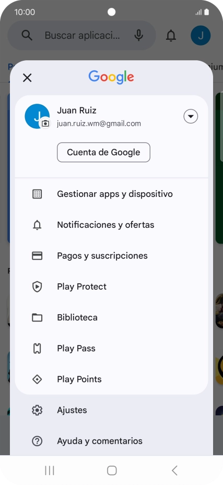The width and height of the screenshot is (223, 485).
Task: Tap the microphone voice search icon
Action: click(x=139, y=35)
